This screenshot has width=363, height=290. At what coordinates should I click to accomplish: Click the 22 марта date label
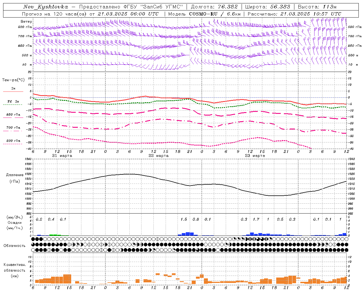[159, 156]
